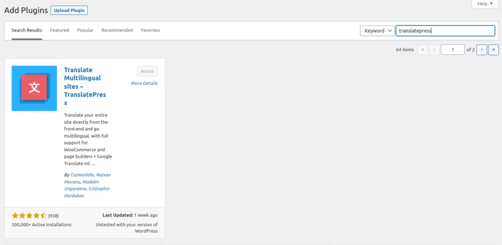Click the first page double arrow
Image resolution: width=502 pixels, height=245 pixels.
coord(423,49)
